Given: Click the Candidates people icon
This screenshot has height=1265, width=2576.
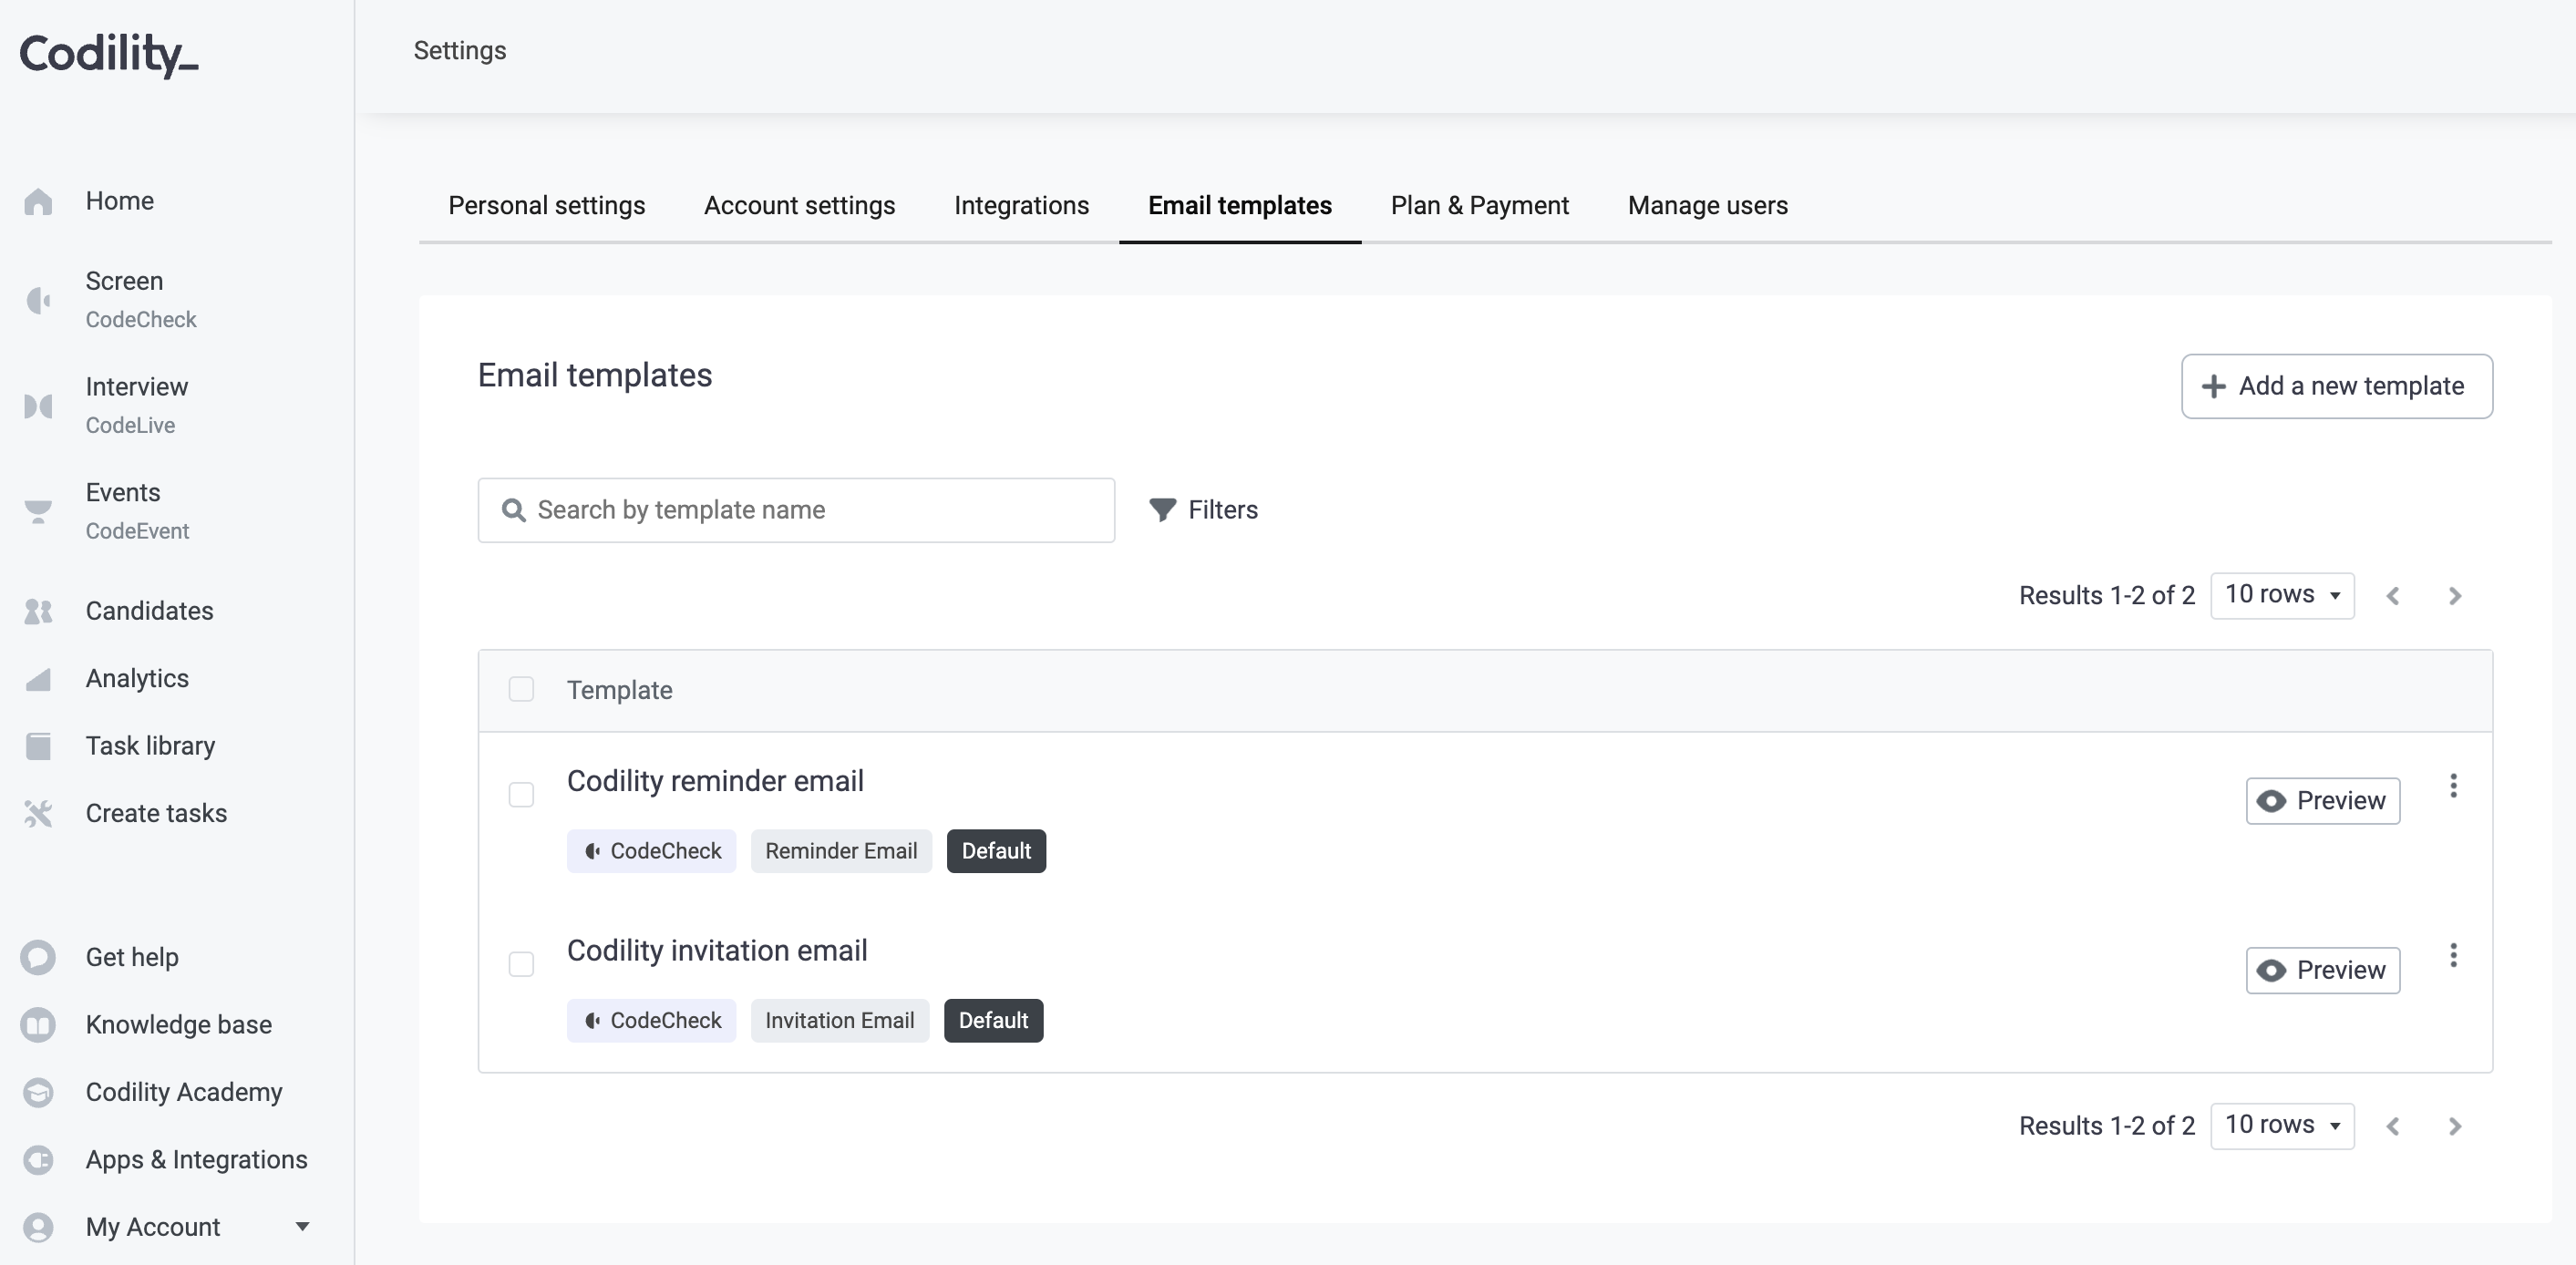Looking at the screenshot, I should coord(38,611).
